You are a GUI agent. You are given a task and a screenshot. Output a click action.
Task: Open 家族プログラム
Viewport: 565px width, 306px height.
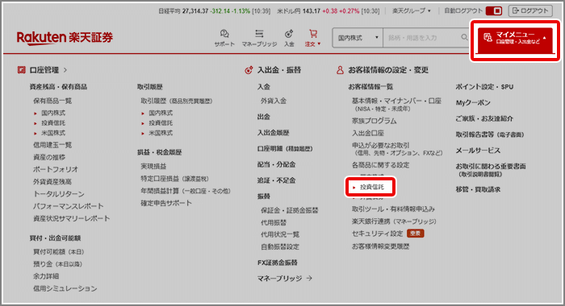(x=374, y=121)
